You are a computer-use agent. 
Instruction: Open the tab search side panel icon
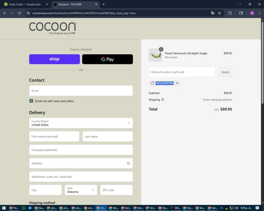[x=241, y=13]
